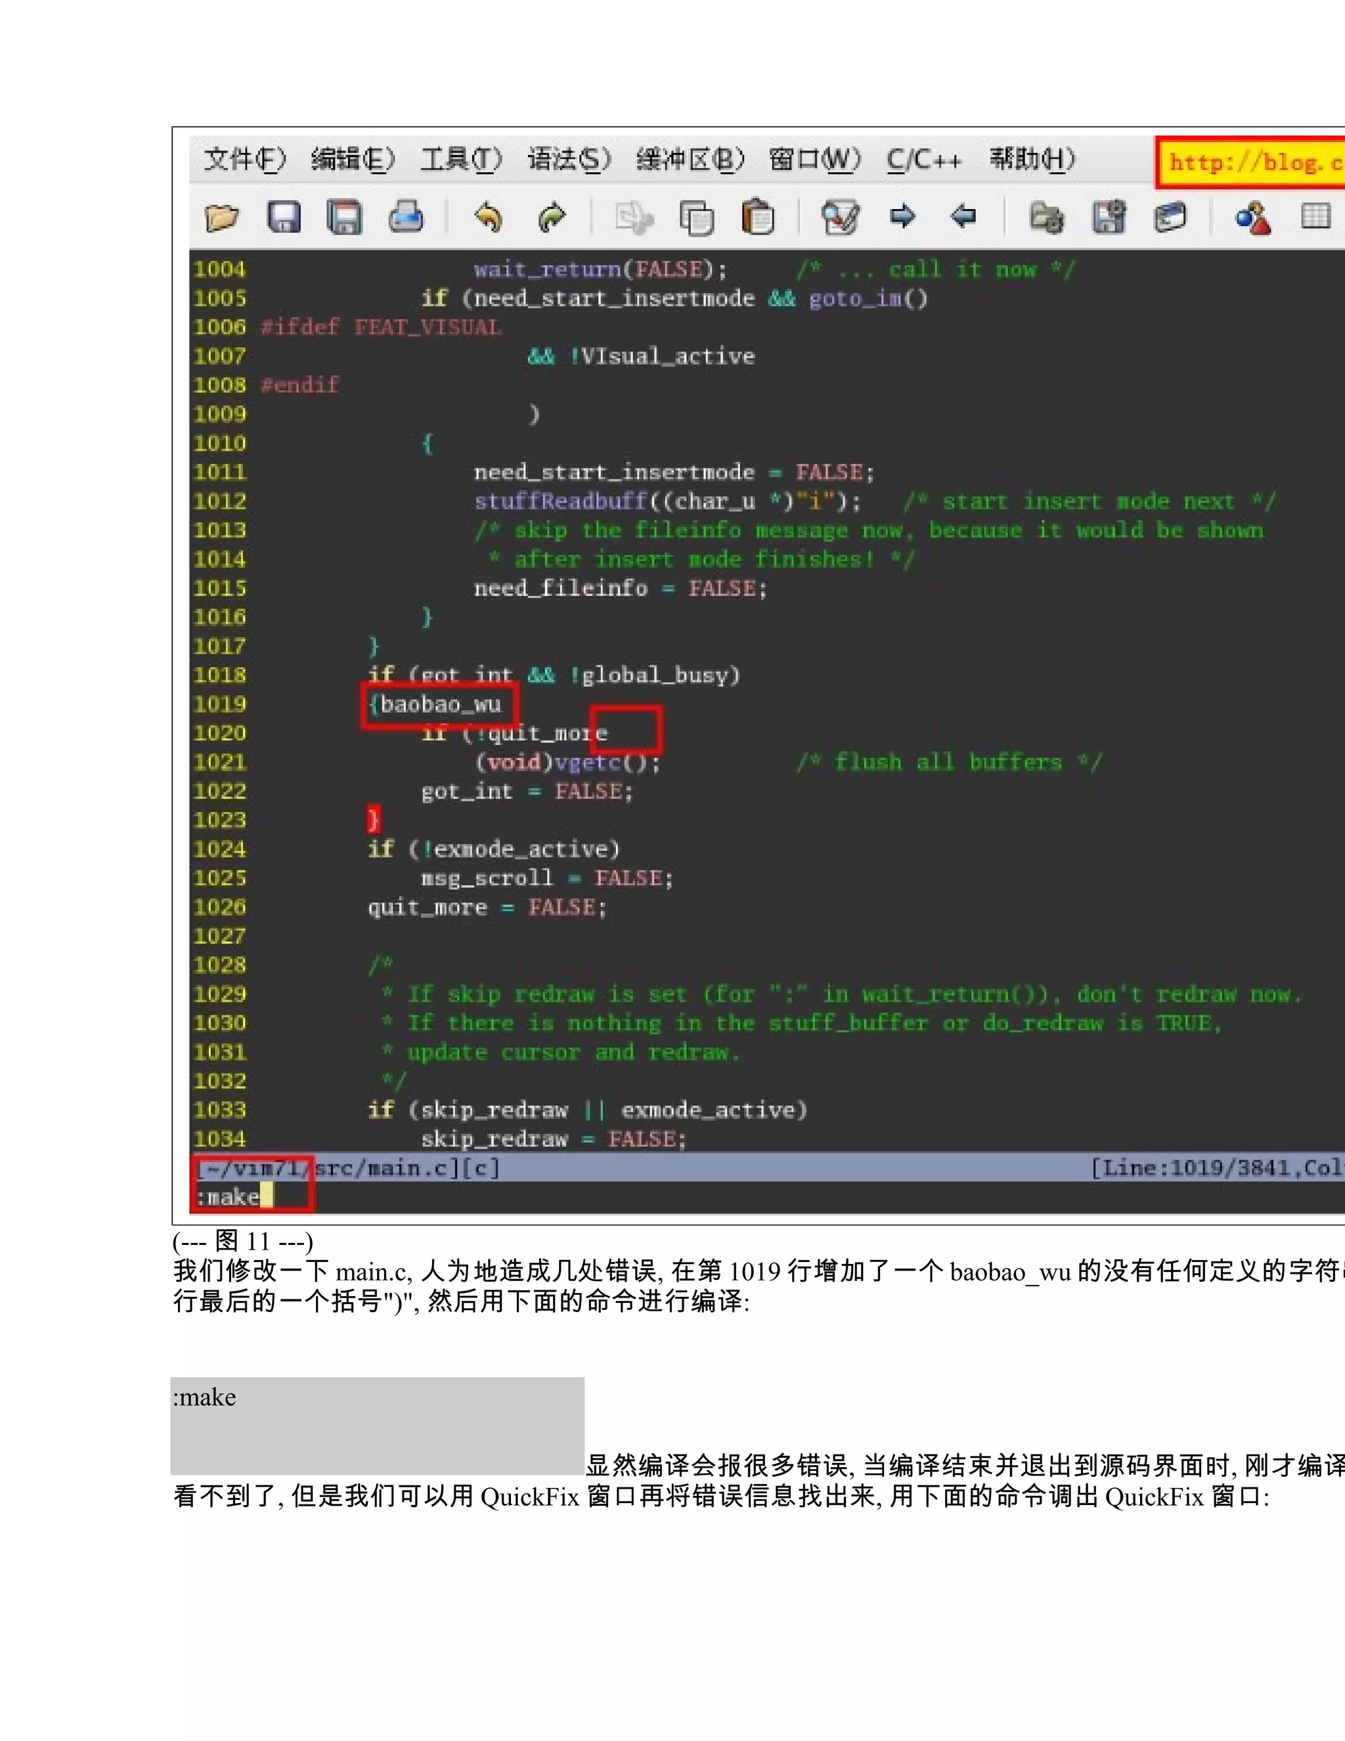Click the call it now comment

(935, 269)
